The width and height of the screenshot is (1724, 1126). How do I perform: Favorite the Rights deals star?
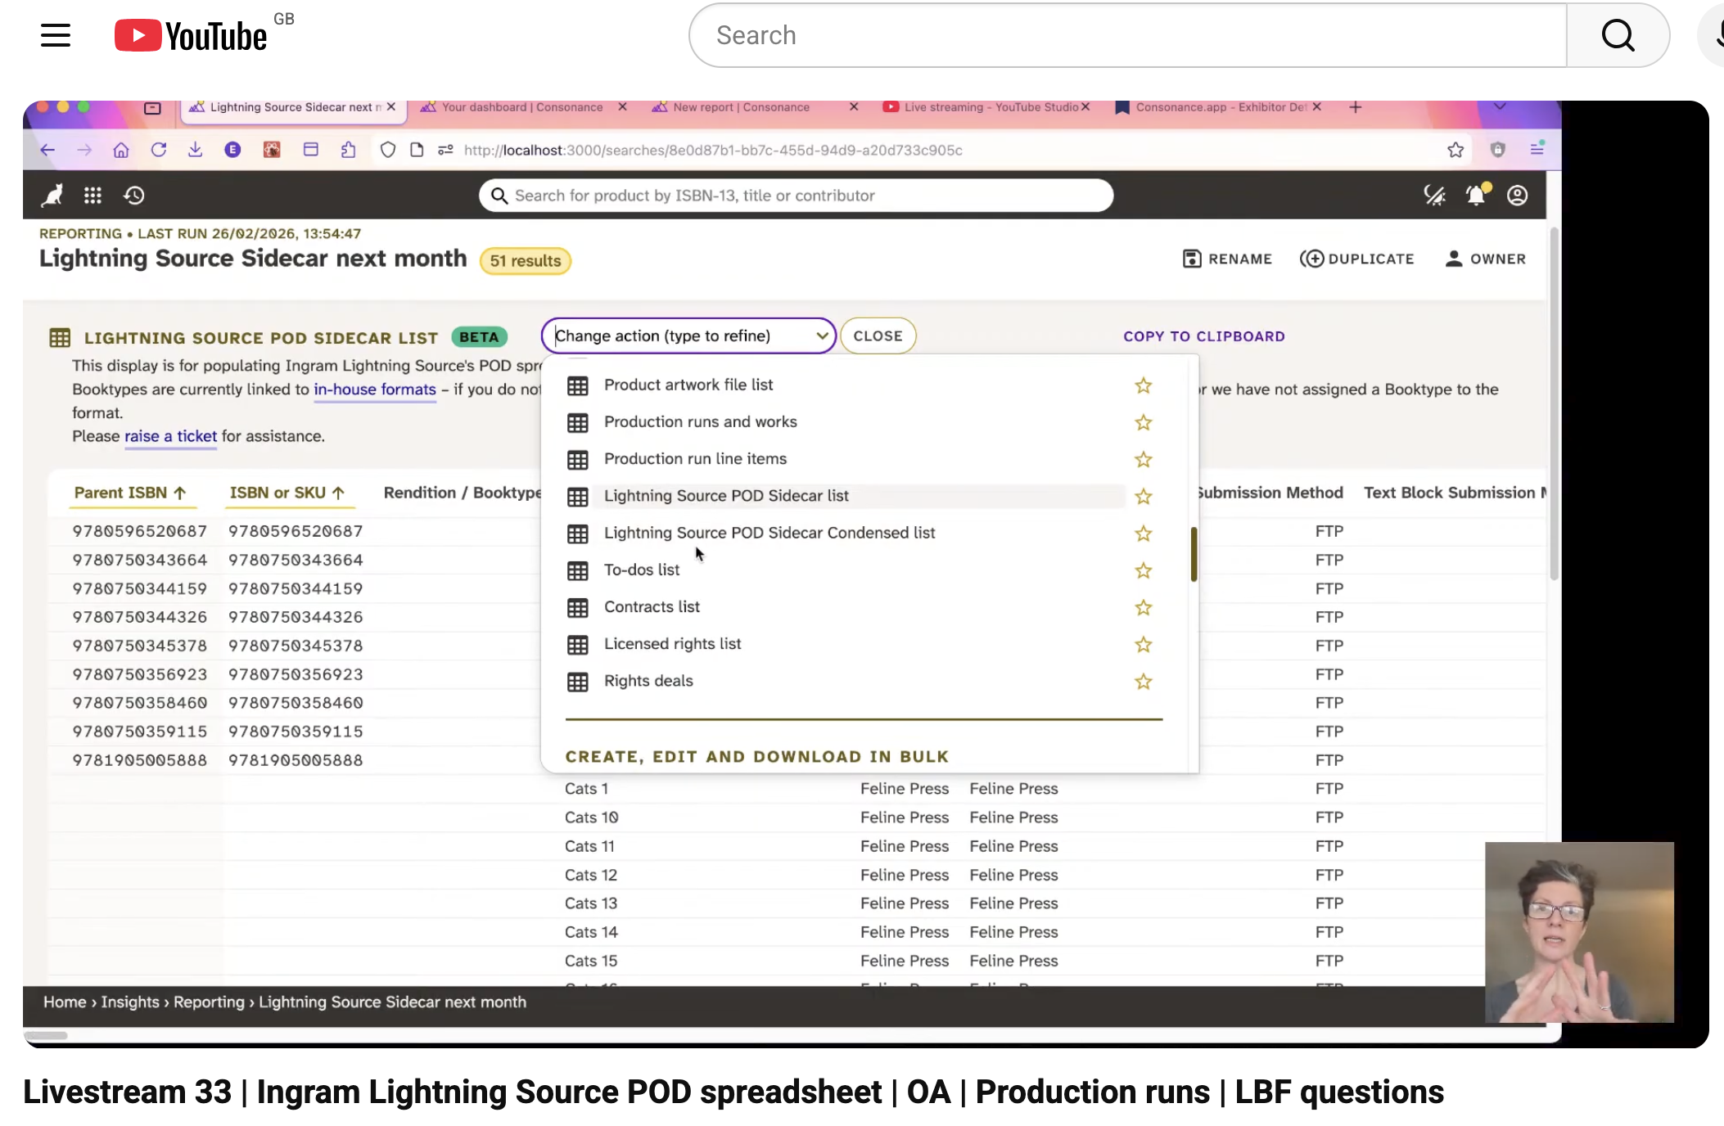(x=1144, y=682)
